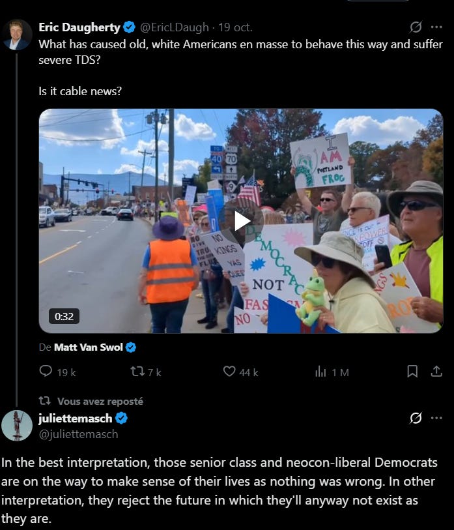454x530 pixels.
Task: Bookmark Eric Daugherty's post
Action: [x=412, y=372]
